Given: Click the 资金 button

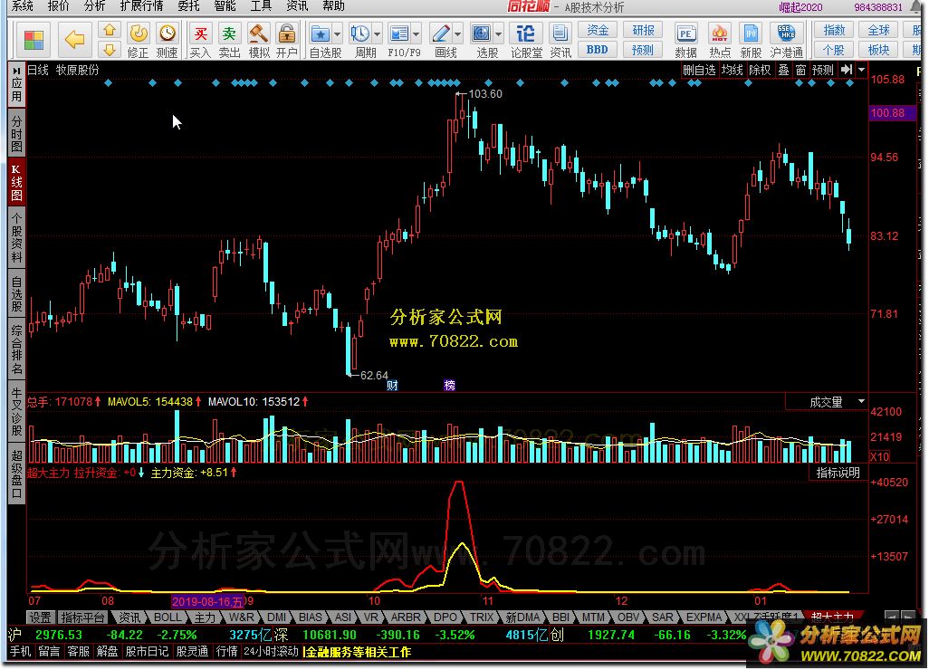Looking at the screenshot, I should [x=598, y=30].
